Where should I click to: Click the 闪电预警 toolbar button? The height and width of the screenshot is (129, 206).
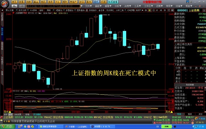point(131,10)
